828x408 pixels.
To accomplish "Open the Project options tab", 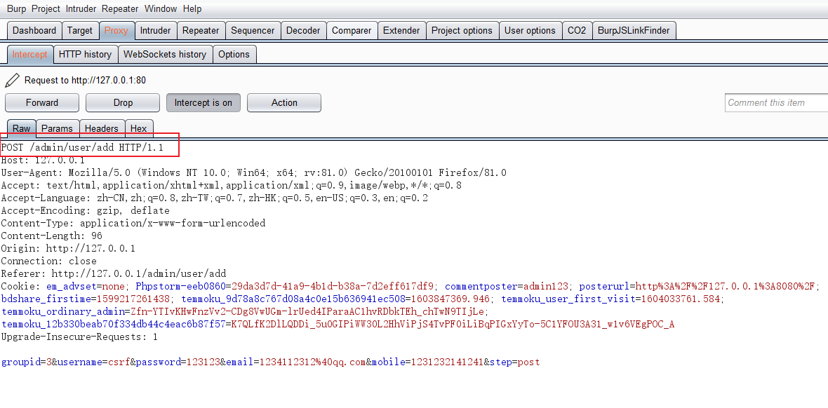I will (462, 31).
